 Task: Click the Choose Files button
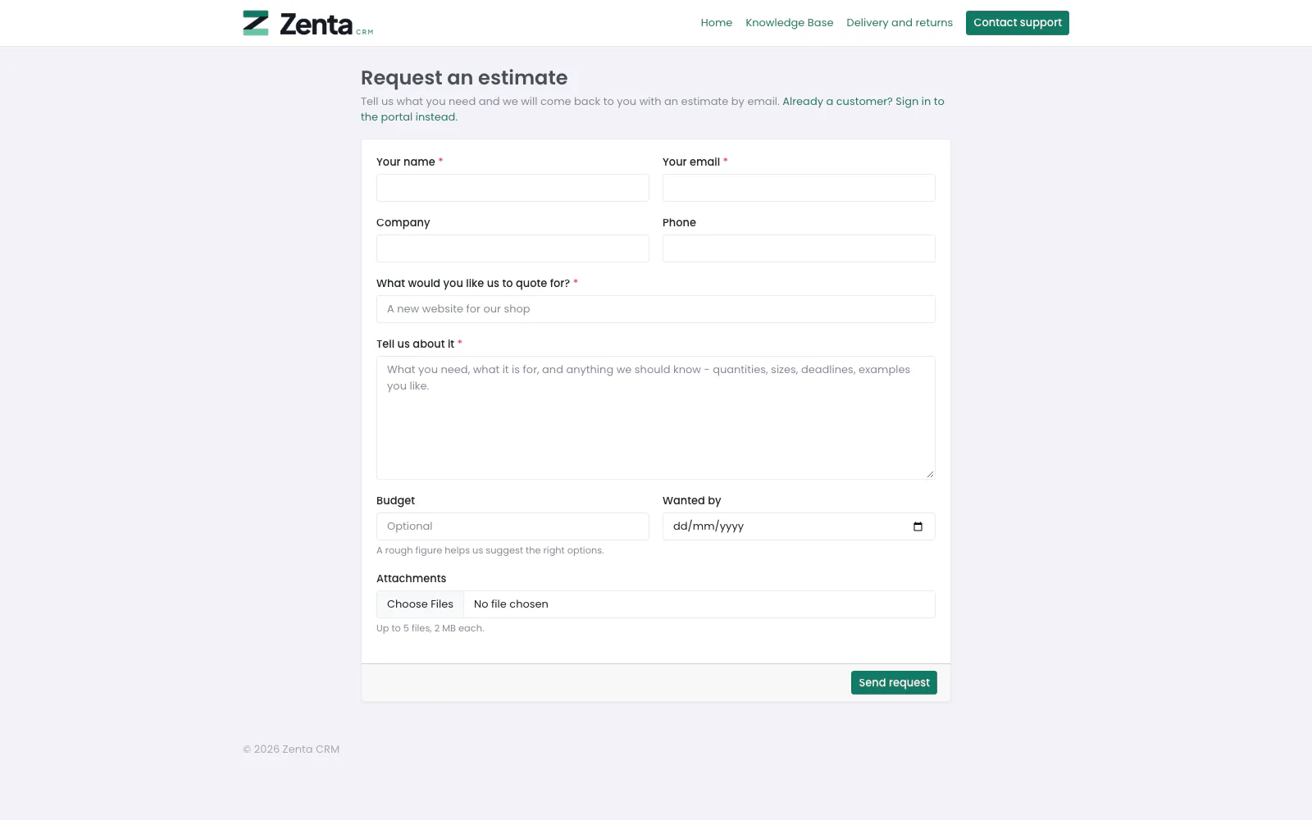coord(420,604)
